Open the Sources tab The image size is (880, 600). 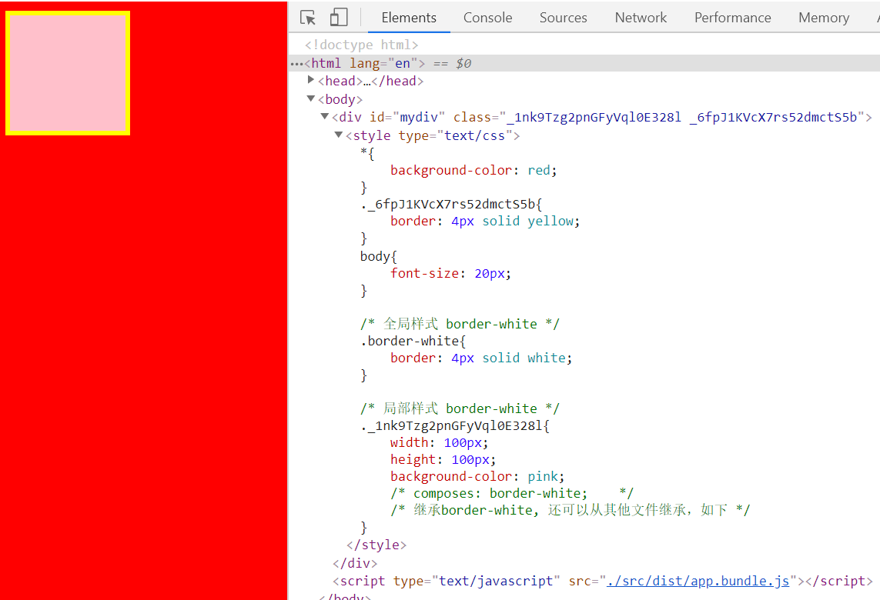coord(563,18)
